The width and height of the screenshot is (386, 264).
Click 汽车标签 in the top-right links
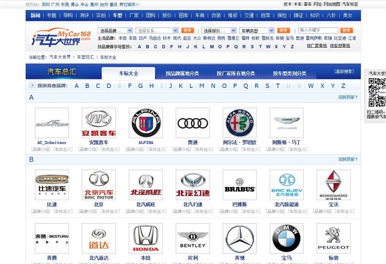pyautogui.click(x=350, y=4)
